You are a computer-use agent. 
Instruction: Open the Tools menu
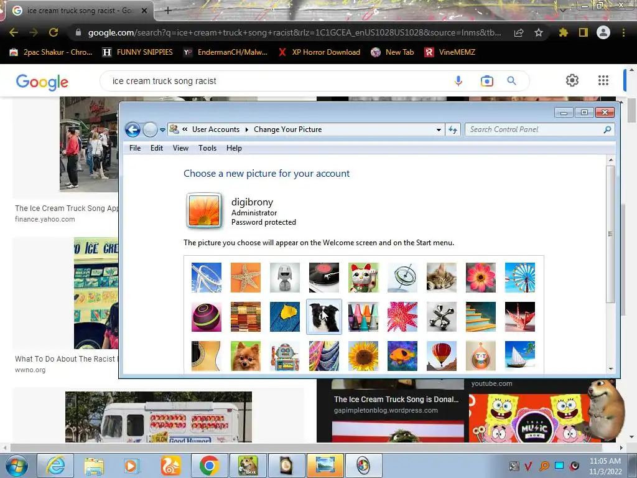[207, 148]
